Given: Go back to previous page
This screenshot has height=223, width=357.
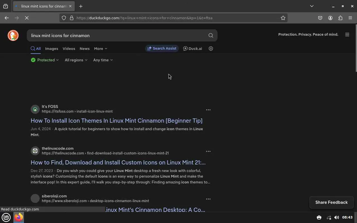Looking at the screenshot, I should [x=7, y=18].
